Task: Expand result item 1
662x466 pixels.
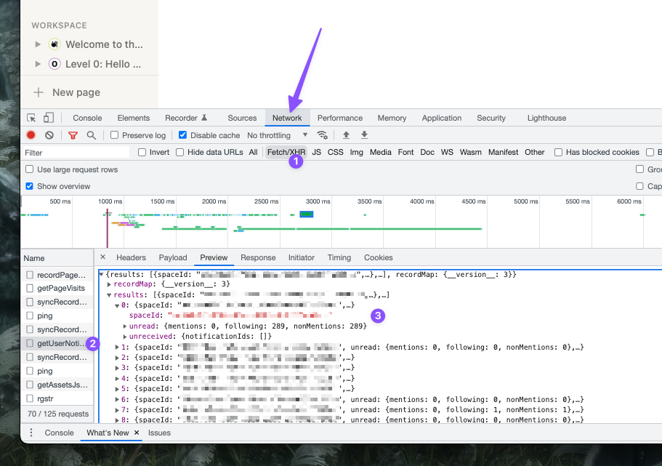Action: (x=117, y=347)
